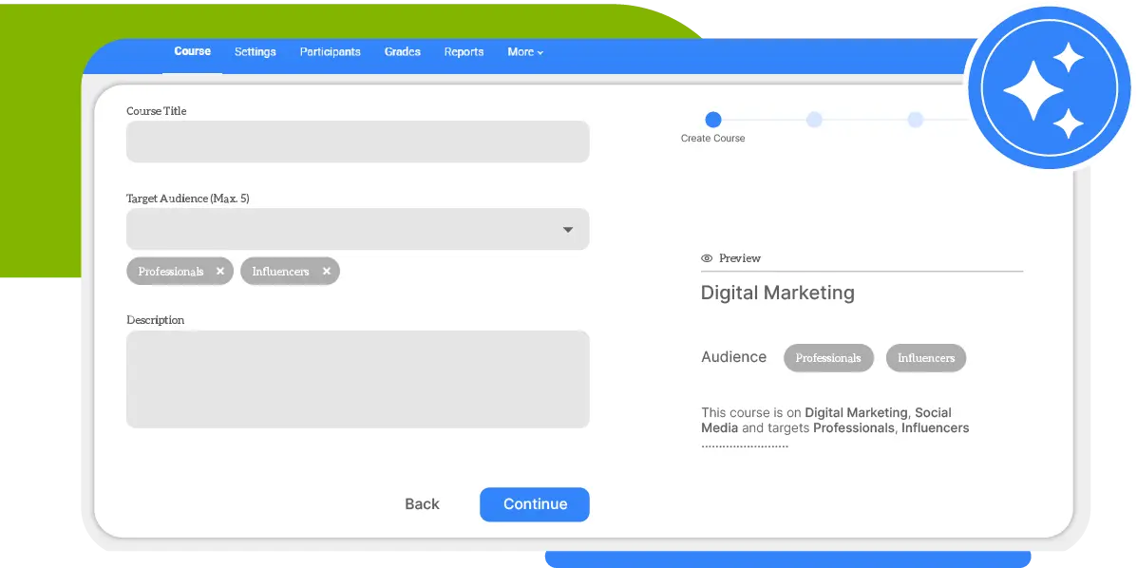1137x568 pixels.
Task: Open the Reports tab
Action: pyautogui.click(x=464, y=52)
